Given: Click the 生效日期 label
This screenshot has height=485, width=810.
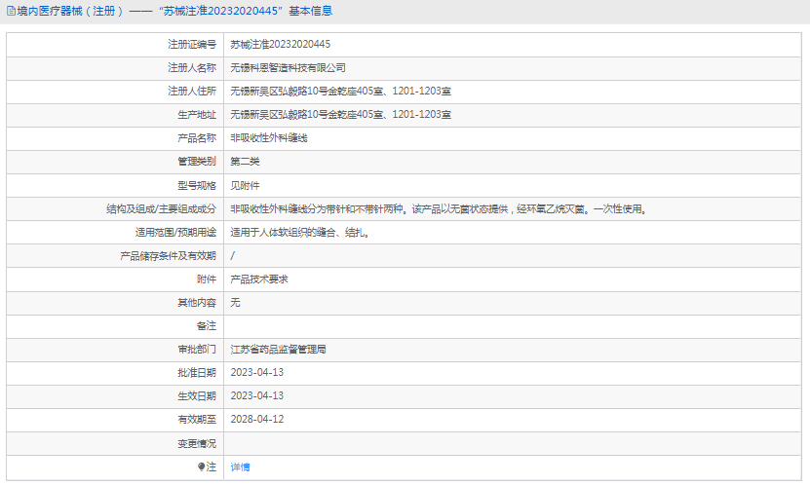Looking at the screenshot, I should tap(197, 395).
